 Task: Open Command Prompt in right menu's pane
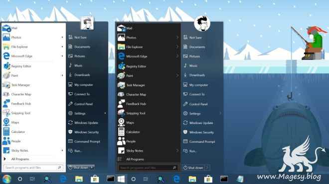point(202,142)
